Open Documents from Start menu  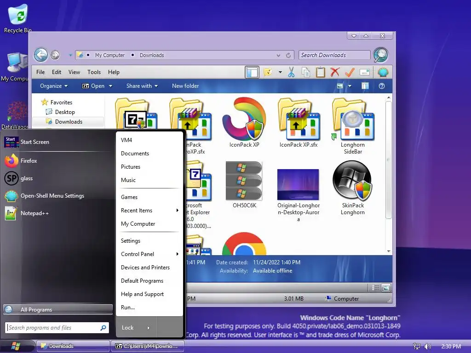point(149,154)
